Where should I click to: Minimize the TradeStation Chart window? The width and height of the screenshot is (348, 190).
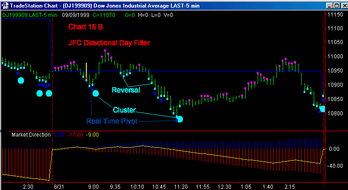(x=330, y=6)
